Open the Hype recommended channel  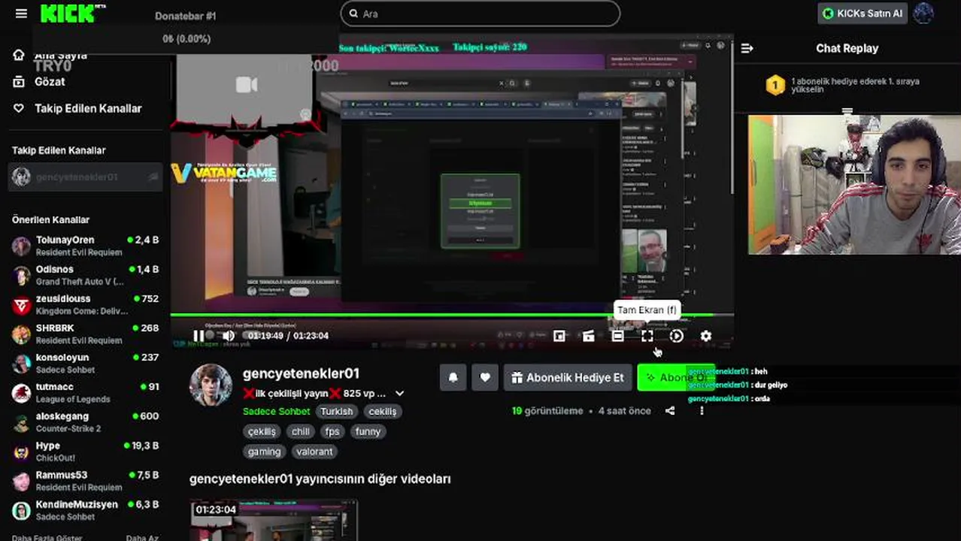click(85, 451)
